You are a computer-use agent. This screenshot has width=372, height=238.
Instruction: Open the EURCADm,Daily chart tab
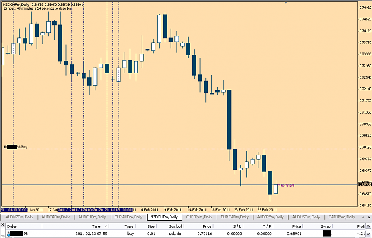(x=235, y=217)
